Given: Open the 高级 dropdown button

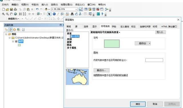Looking at the screenshot, I should 143,43.
